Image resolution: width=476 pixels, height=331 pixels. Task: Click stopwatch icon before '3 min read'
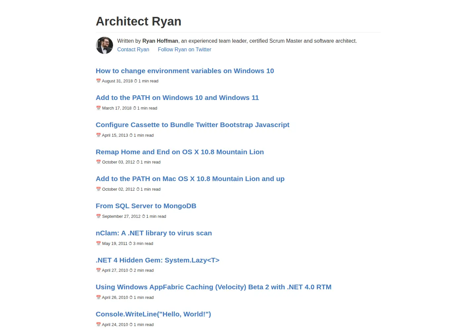(x=130, y=243)
